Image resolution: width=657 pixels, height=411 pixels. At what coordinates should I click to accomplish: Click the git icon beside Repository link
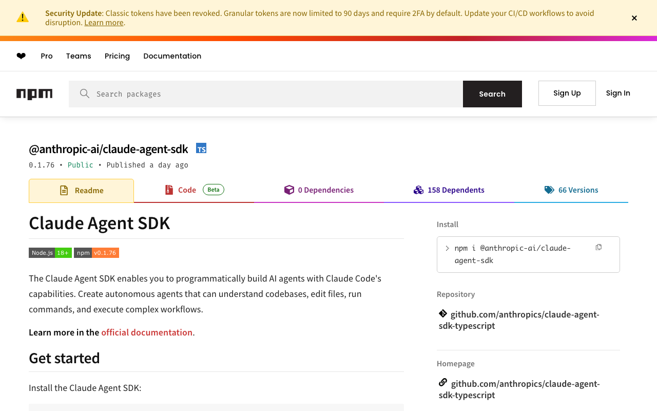[x=443, y=313]
